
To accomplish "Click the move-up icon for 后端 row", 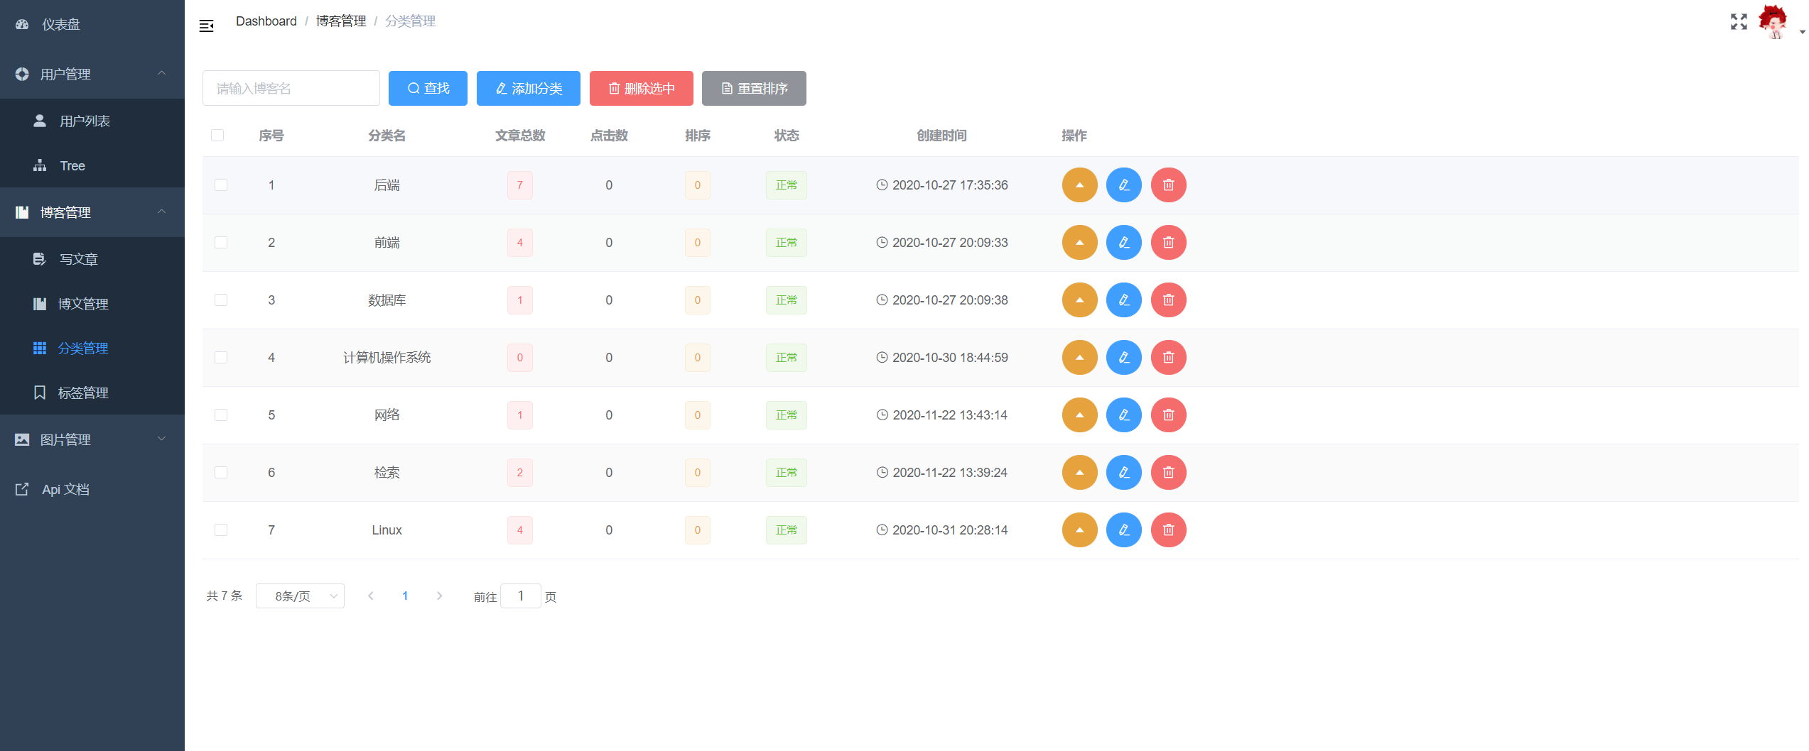I will (1079, 185).
